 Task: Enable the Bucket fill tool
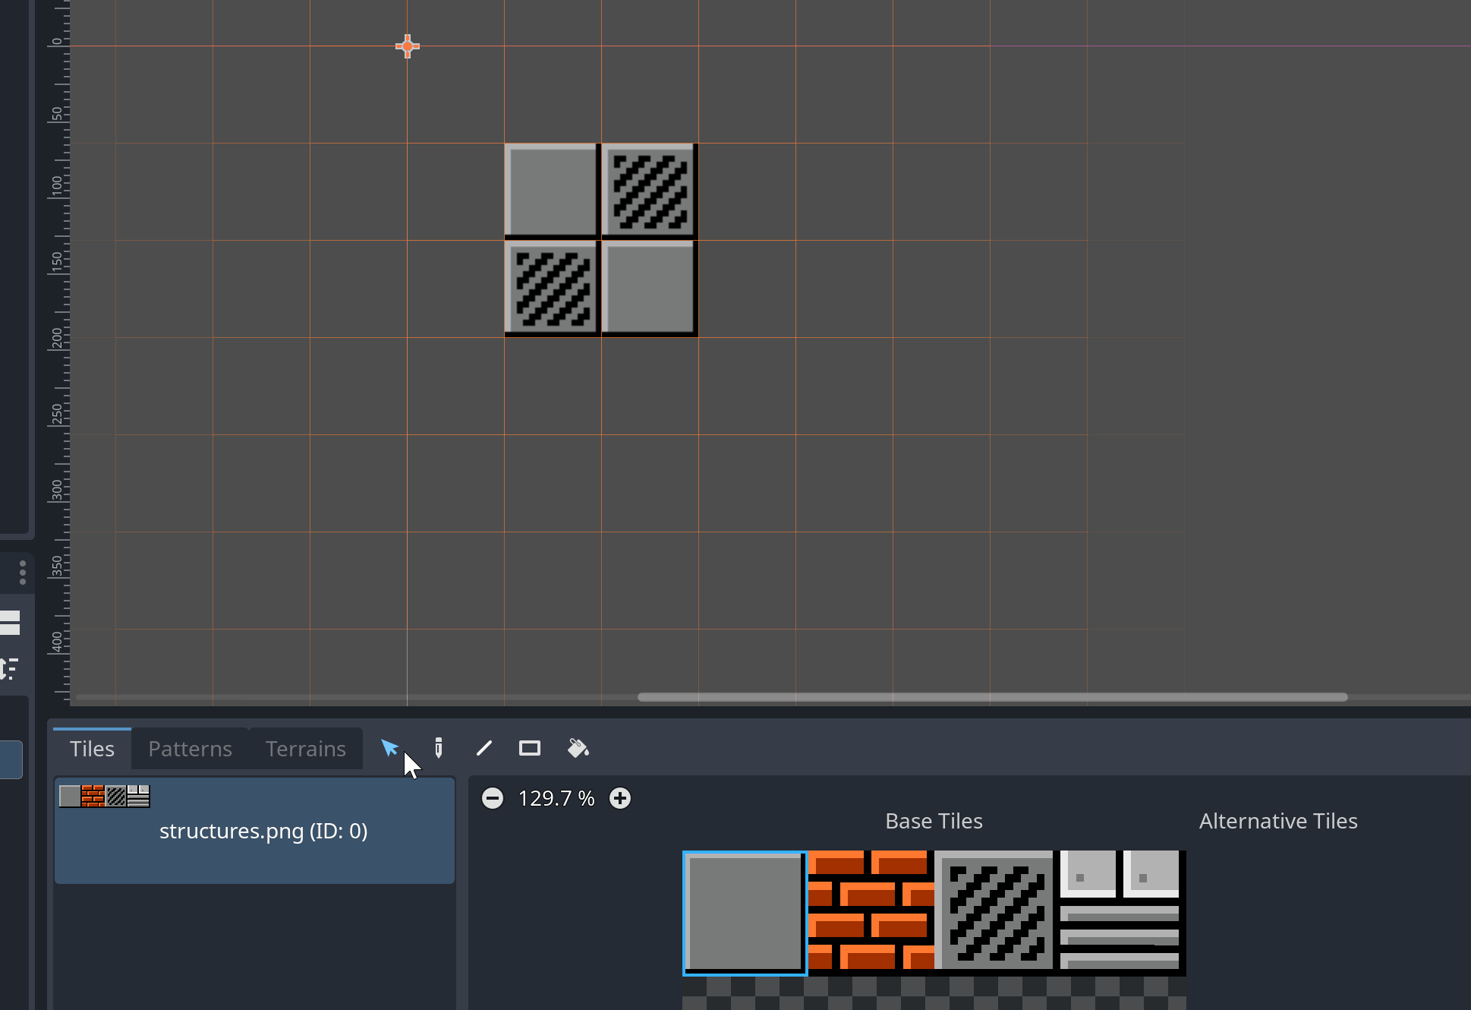pyautogui.click(x=578, y=748)
